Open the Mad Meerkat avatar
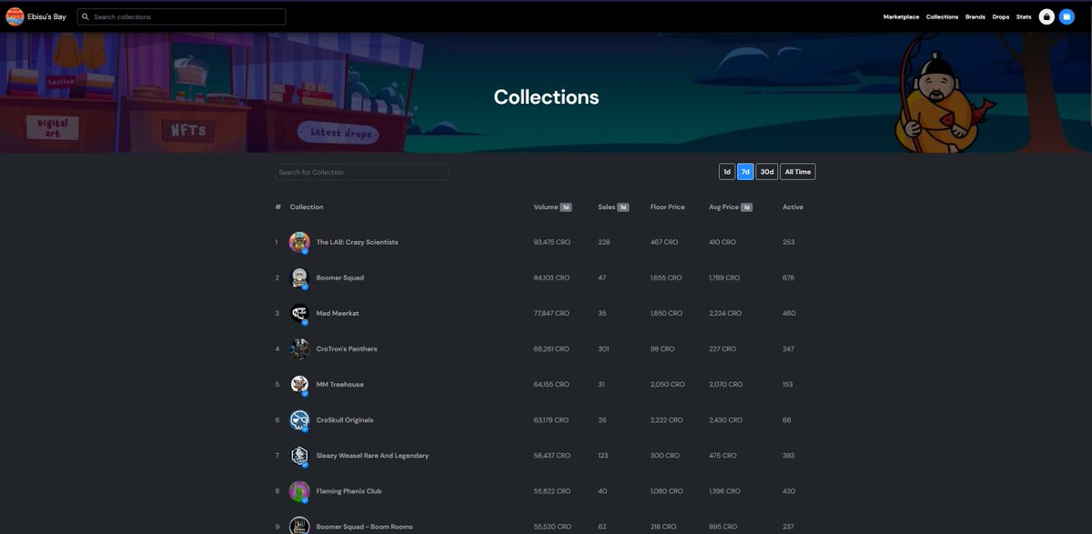Image resolution: width=1092 pixels, height=534 pixels. point(299,313)
